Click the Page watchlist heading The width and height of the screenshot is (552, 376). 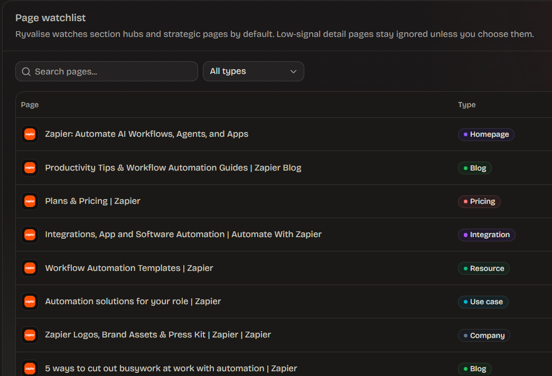[x=50, y=18]
